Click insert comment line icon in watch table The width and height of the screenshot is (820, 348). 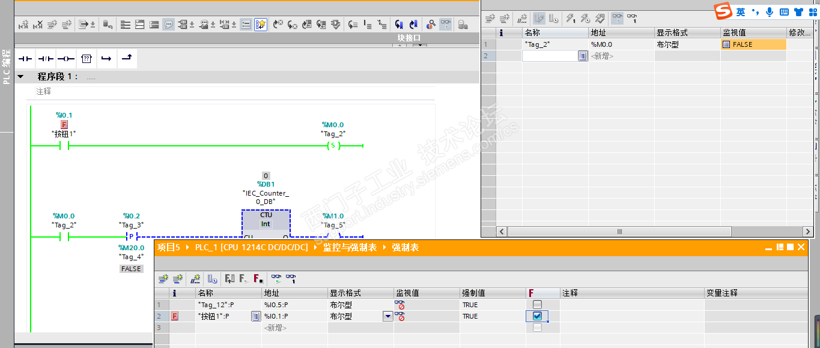coord(523,19)
